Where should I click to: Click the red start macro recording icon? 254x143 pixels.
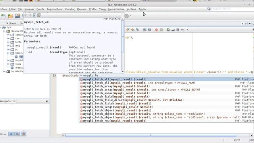156,30
